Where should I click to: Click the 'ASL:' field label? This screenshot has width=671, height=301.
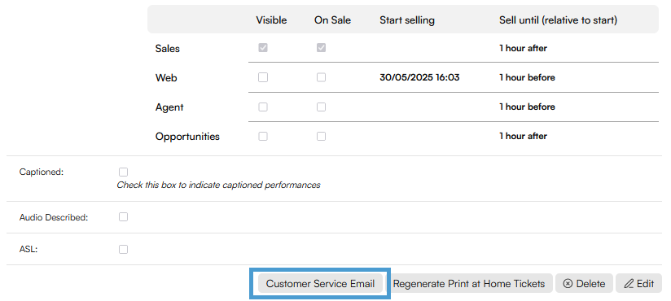pos(29,249)
